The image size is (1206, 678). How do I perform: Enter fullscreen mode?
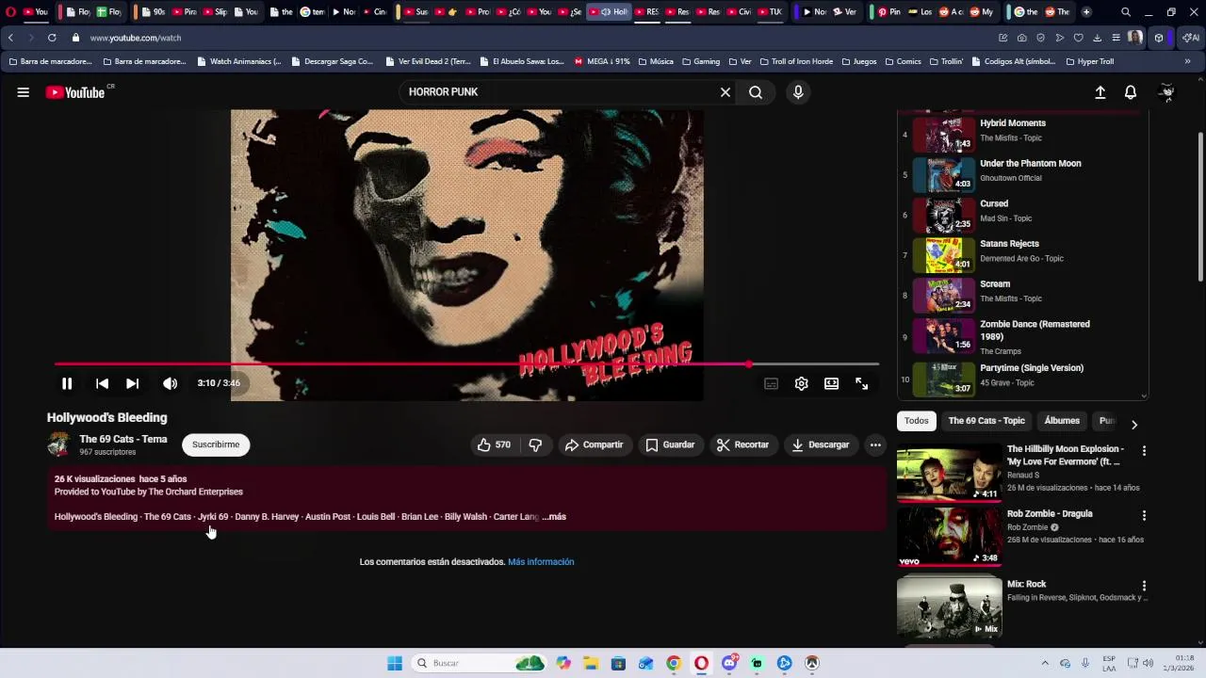(861, 383)
